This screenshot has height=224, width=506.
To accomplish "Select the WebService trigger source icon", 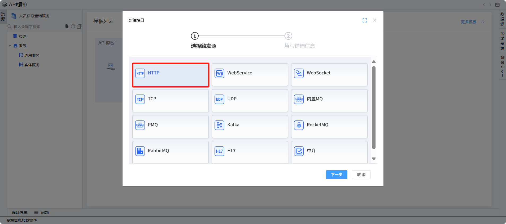I will [x=219, y=73].
